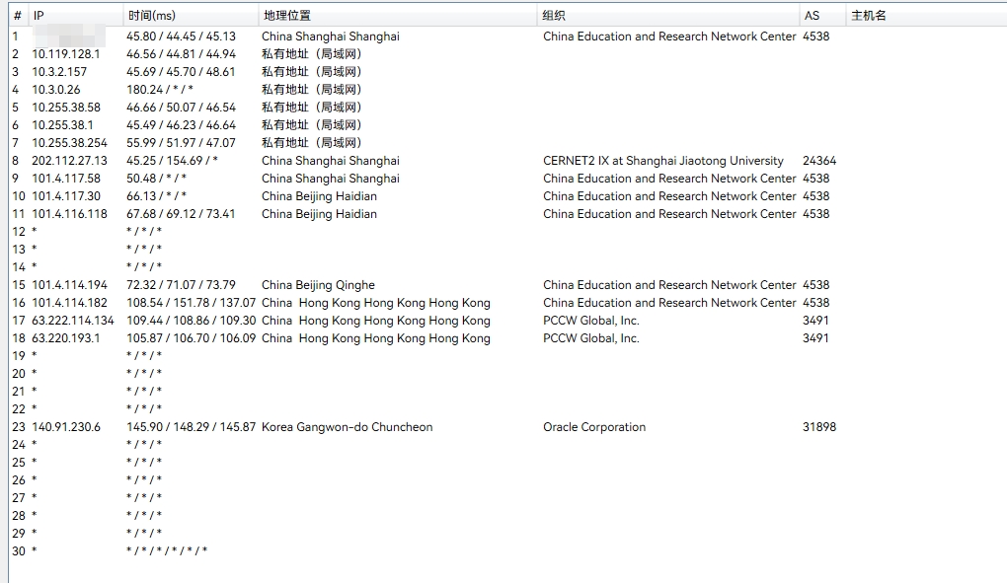Select the final hop, row 30
Image resolution: width=1007 pixels, height=583 pixels.
point(19,551)
